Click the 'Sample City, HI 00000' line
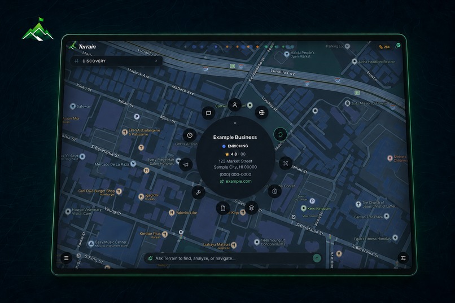Image resolution: width=455 pixels, height=303 pixels. (x=235, y=167)
